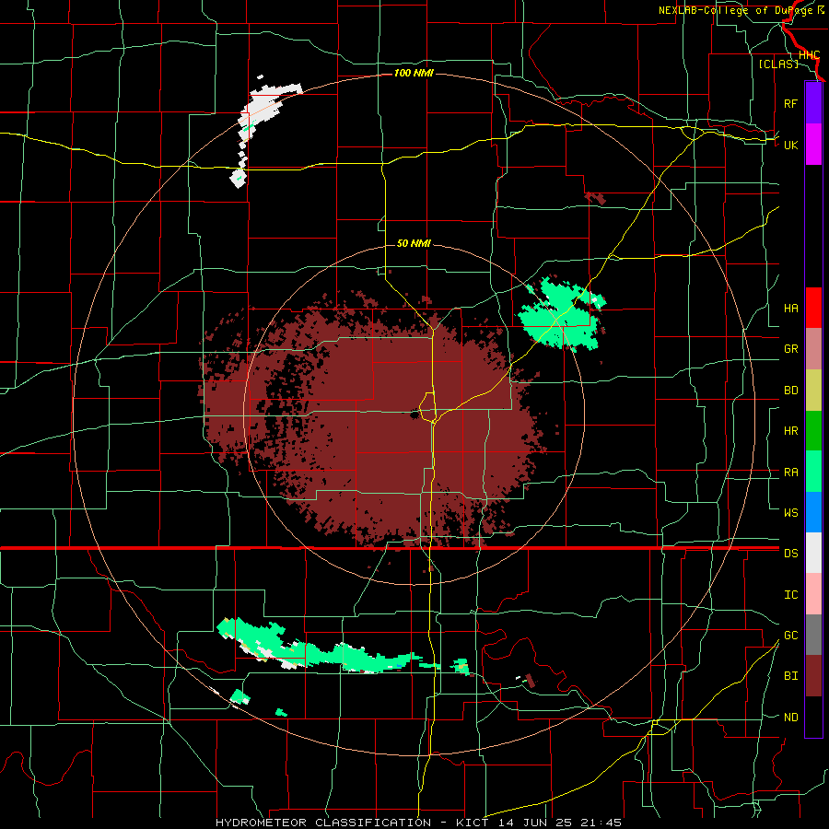
Task: Click the WS legend label
Action: (x=790, y=513)
